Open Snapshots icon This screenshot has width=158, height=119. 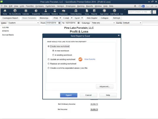click(x=36, y=12)
